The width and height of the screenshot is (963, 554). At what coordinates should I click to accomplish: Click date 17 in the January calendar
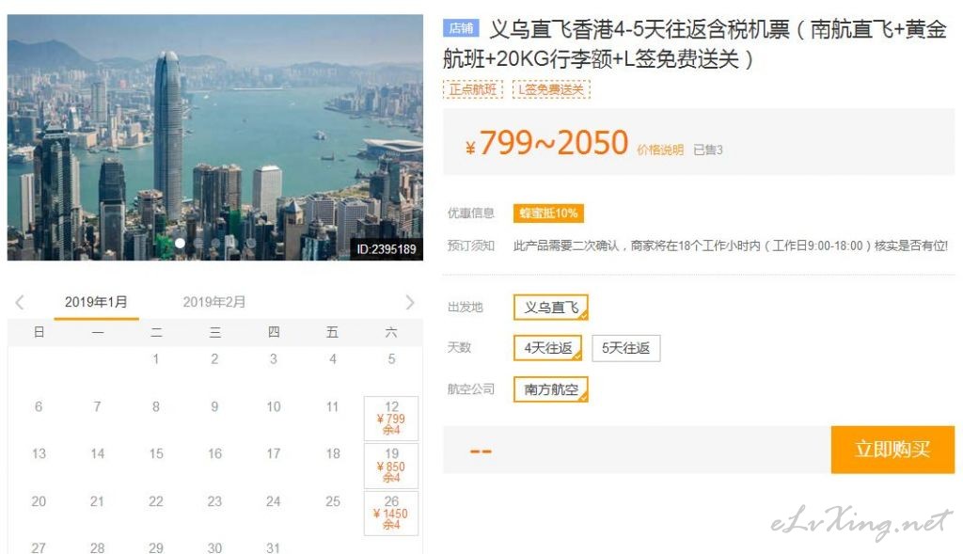coord(274,453)
